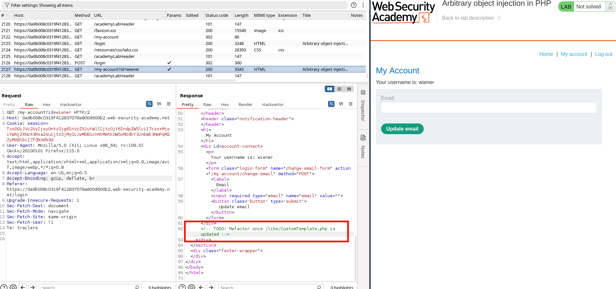The height and width of the screenshot is (289, 616).
Task: Select history row 2123 GET /login
Action: tap(183, 43)
